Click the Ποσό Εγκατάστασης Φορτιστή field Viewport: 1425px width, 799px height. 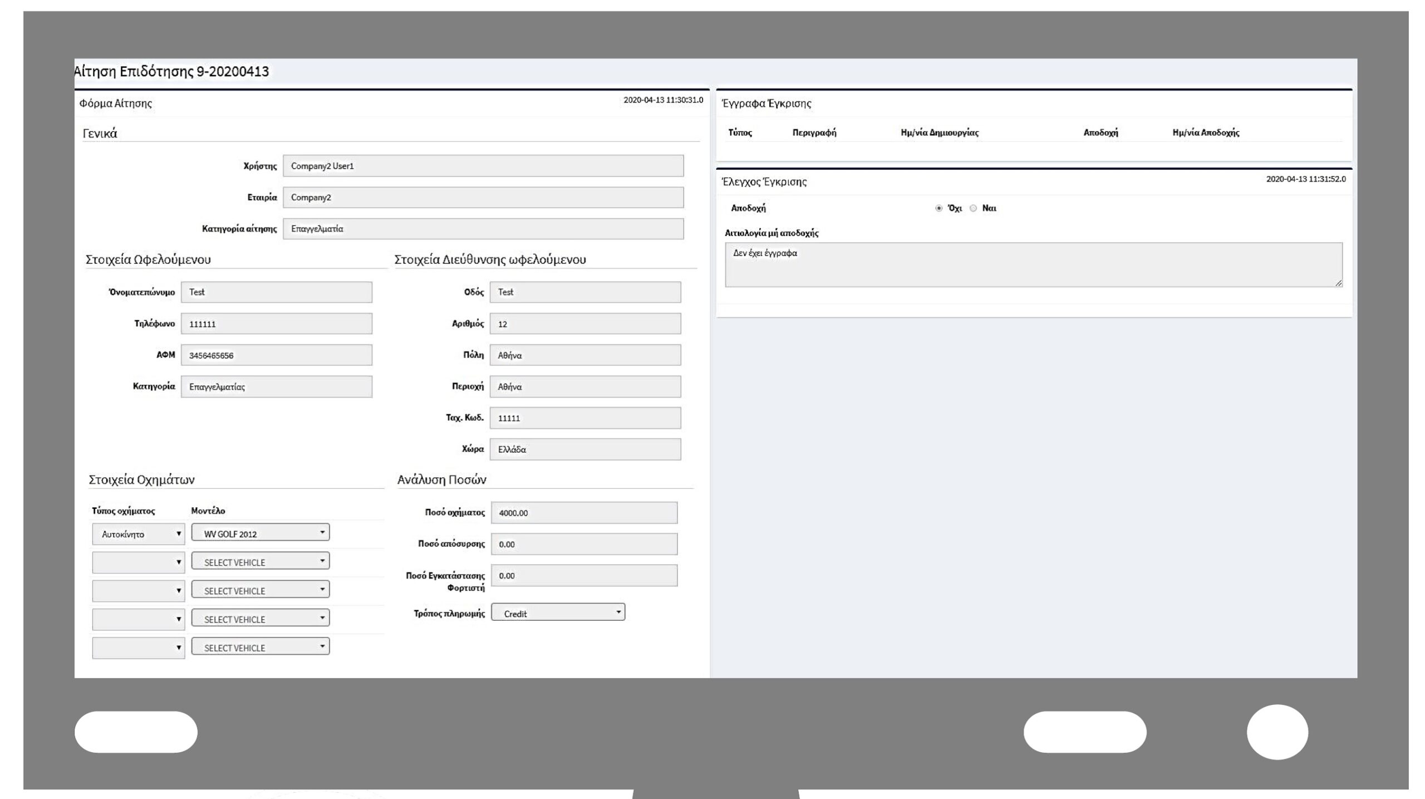coord(584,576)
